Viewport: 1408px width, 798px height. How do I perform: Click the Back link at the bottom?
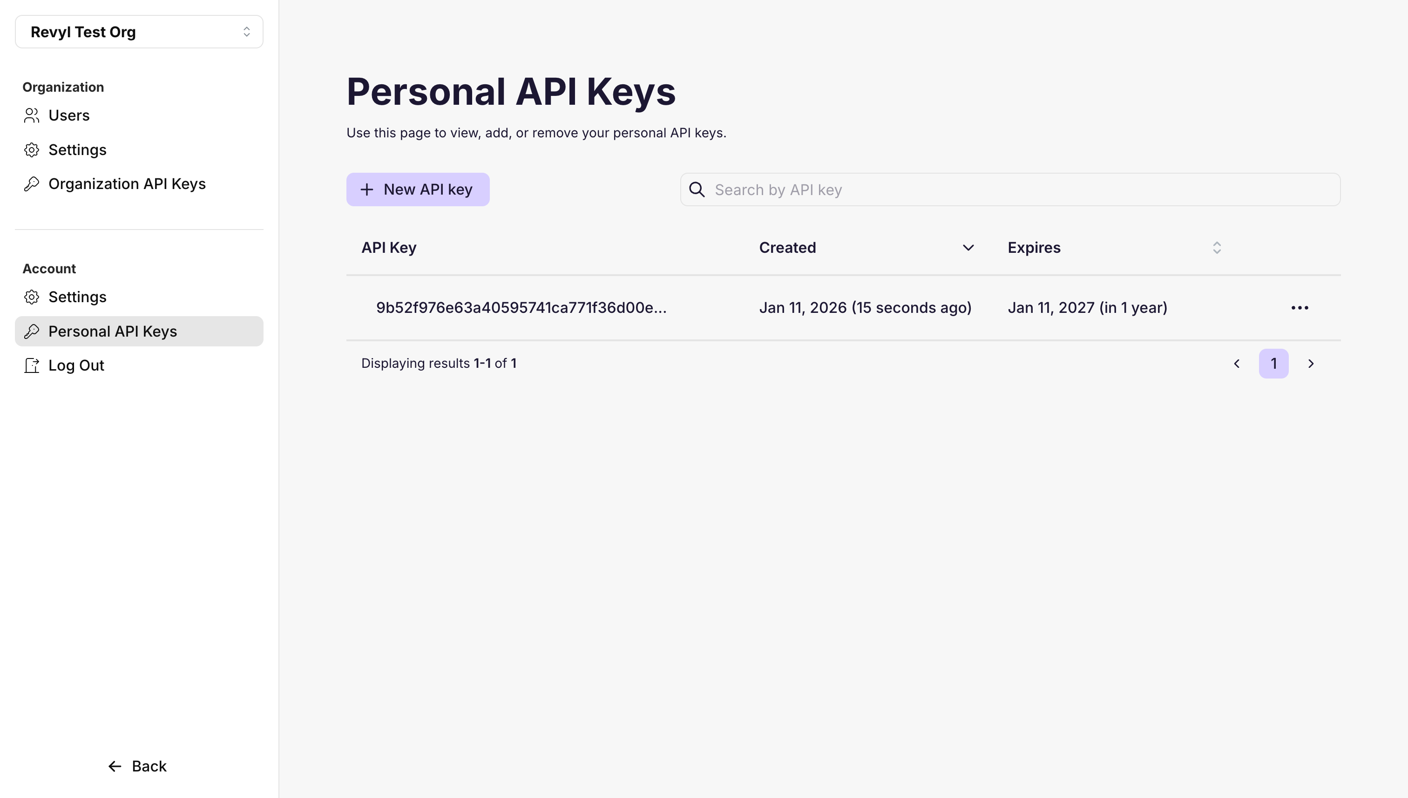click(136, 766)
